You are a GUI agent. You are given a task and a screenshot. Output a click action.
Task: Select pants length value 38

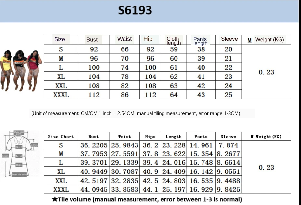(201, 49)
